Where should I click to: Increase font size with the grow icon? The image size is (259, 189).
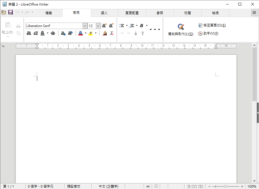tap(104, 26)
